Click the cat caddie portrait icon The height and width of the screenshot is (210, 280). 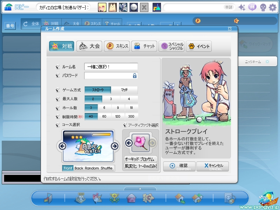(x=113, y=7)
